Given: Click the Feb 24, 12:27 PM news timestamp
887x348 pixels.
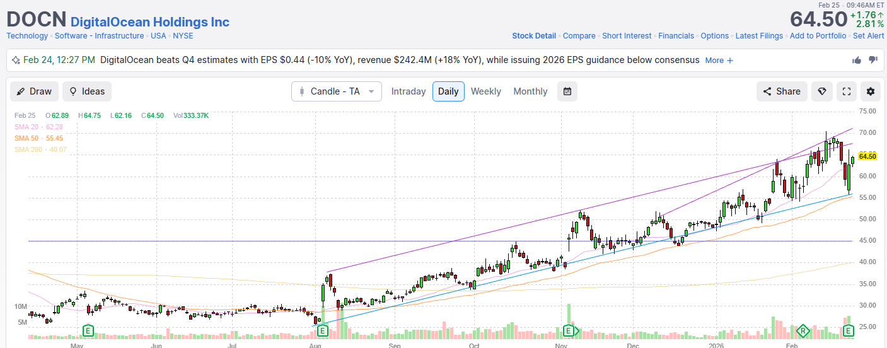Looking at the screenshot, I should [x=59, y=60].
